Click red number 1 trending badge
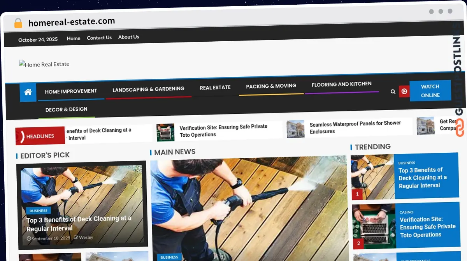Viewport: 467px width, 261px height. click(357, 194)
